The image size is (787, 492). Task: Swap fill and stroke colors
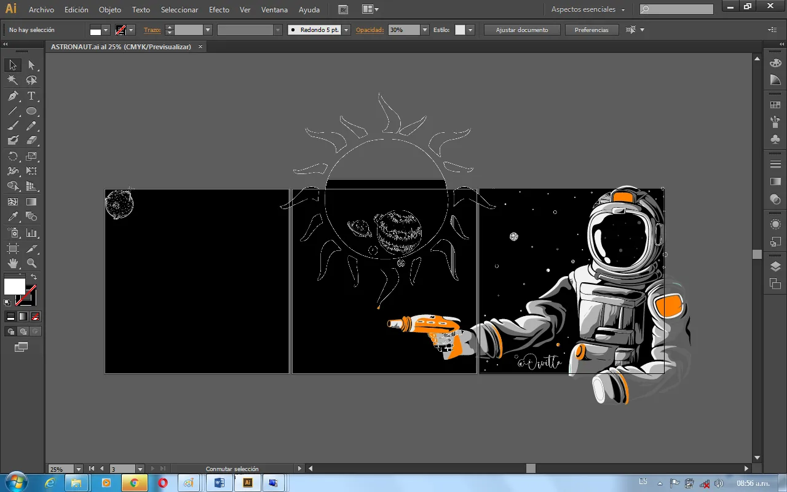tap(34, 277)
